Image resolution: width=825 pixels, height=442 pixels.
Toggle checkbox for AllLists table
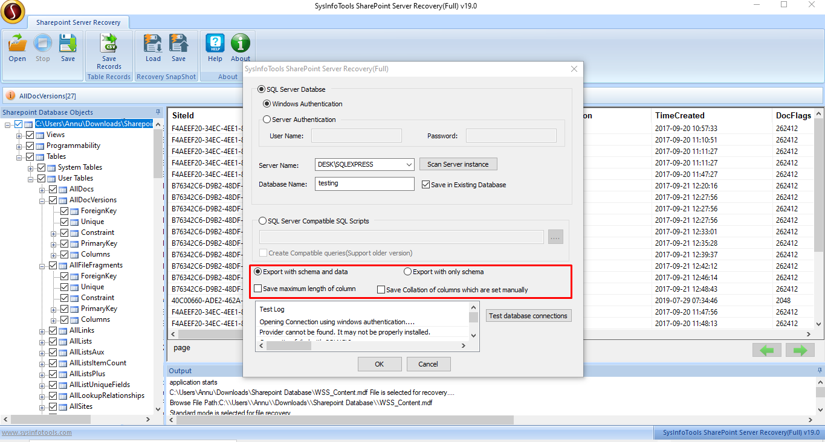click(53, 342)
